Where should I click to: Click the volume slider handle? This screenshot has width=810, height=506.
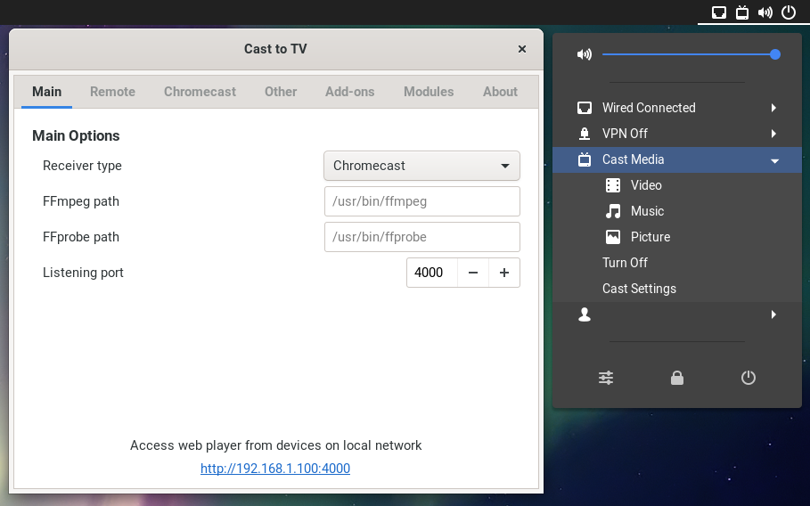click(775, 54)
